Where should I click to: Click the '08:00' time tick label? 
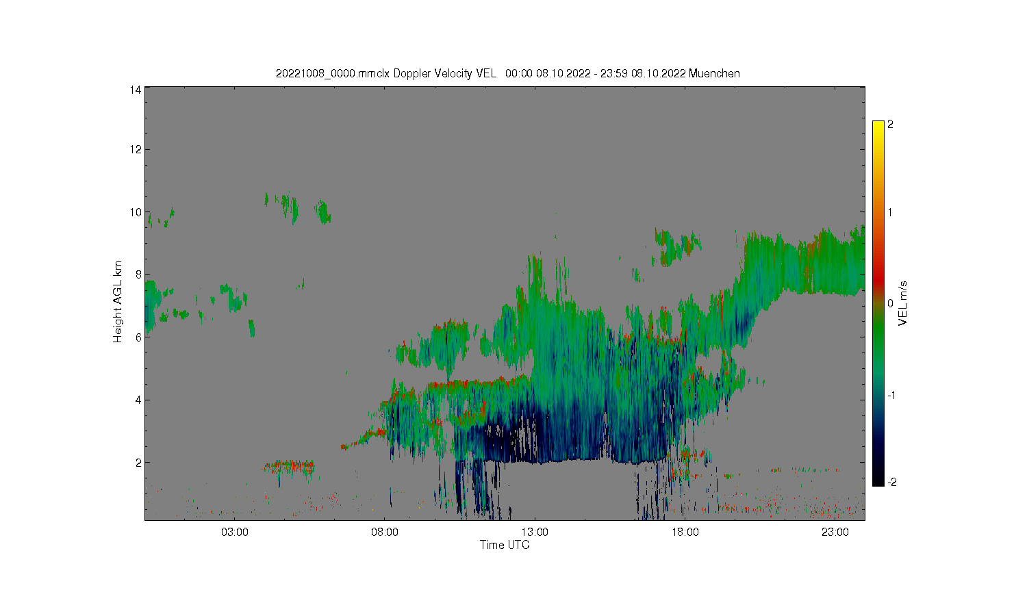tap(385, 532)
